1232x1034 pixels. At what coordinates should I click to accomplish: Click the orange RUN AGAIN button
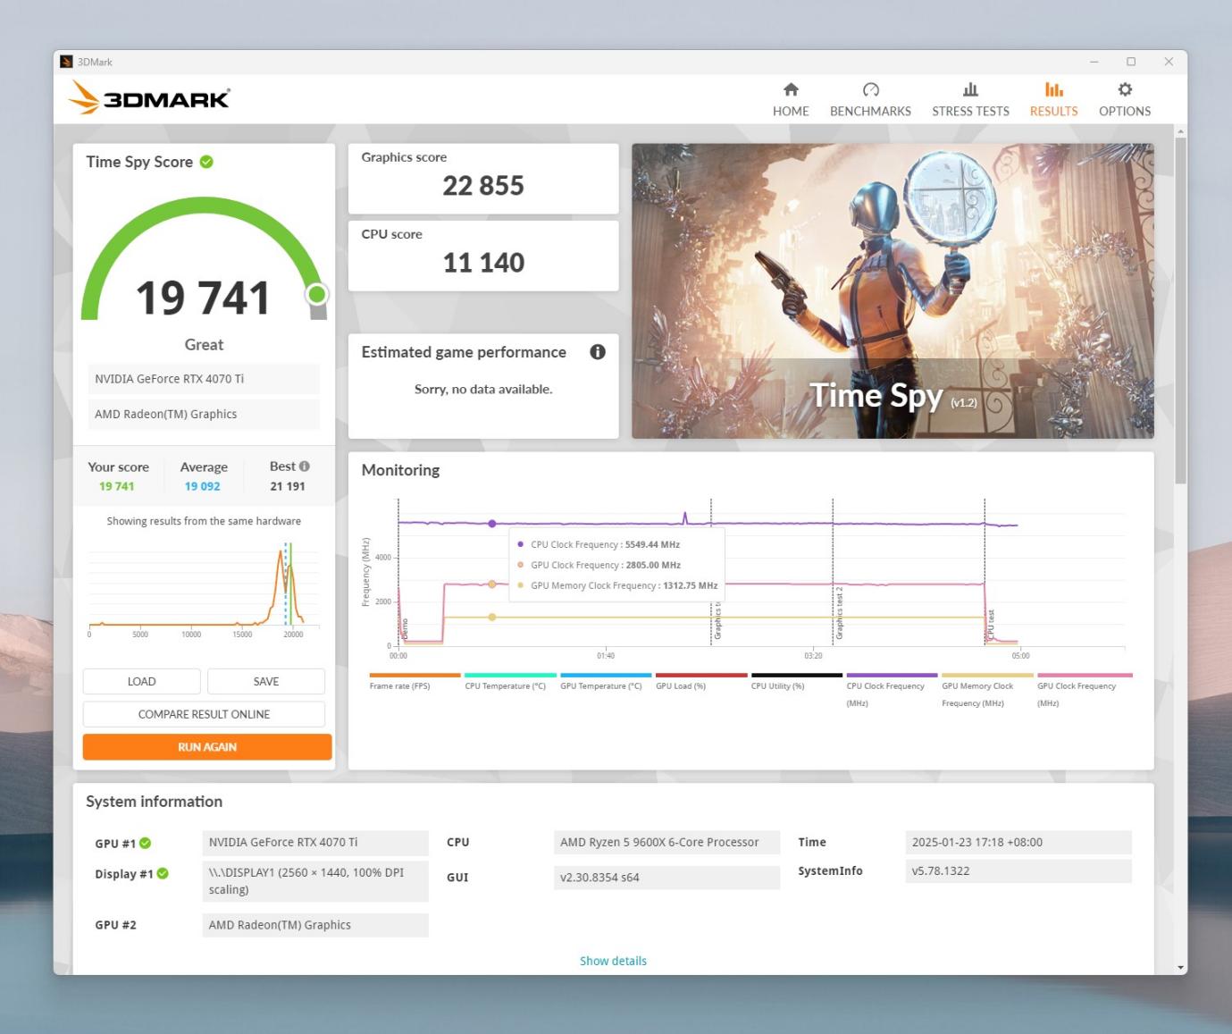207,747
